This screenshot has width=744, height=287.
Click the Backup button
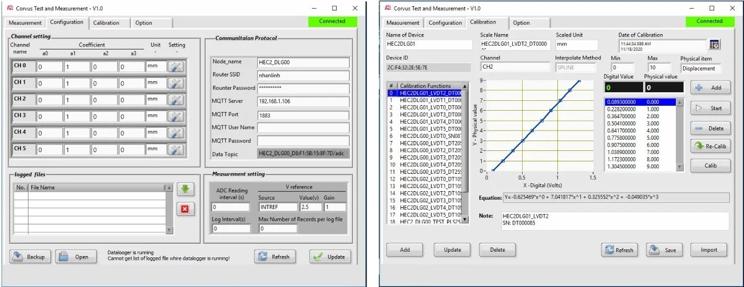pos(30,257)
